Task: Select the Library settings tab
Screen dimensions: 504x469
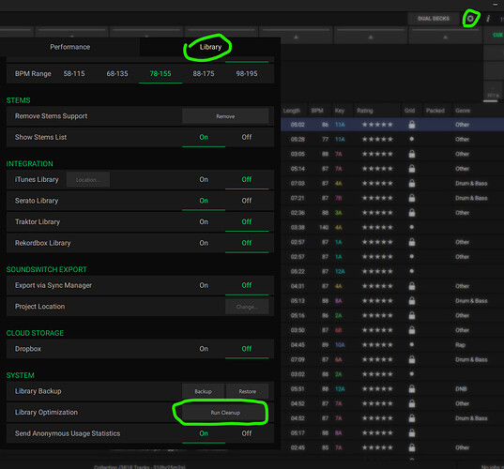Action: 210,47
